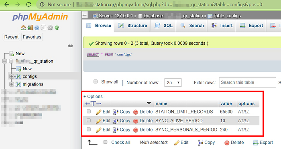This screenshot has width=281, height=149.
Task: Click copy icon for SYNC_ALIVE_PERIOD row
Action: [116, 121]
